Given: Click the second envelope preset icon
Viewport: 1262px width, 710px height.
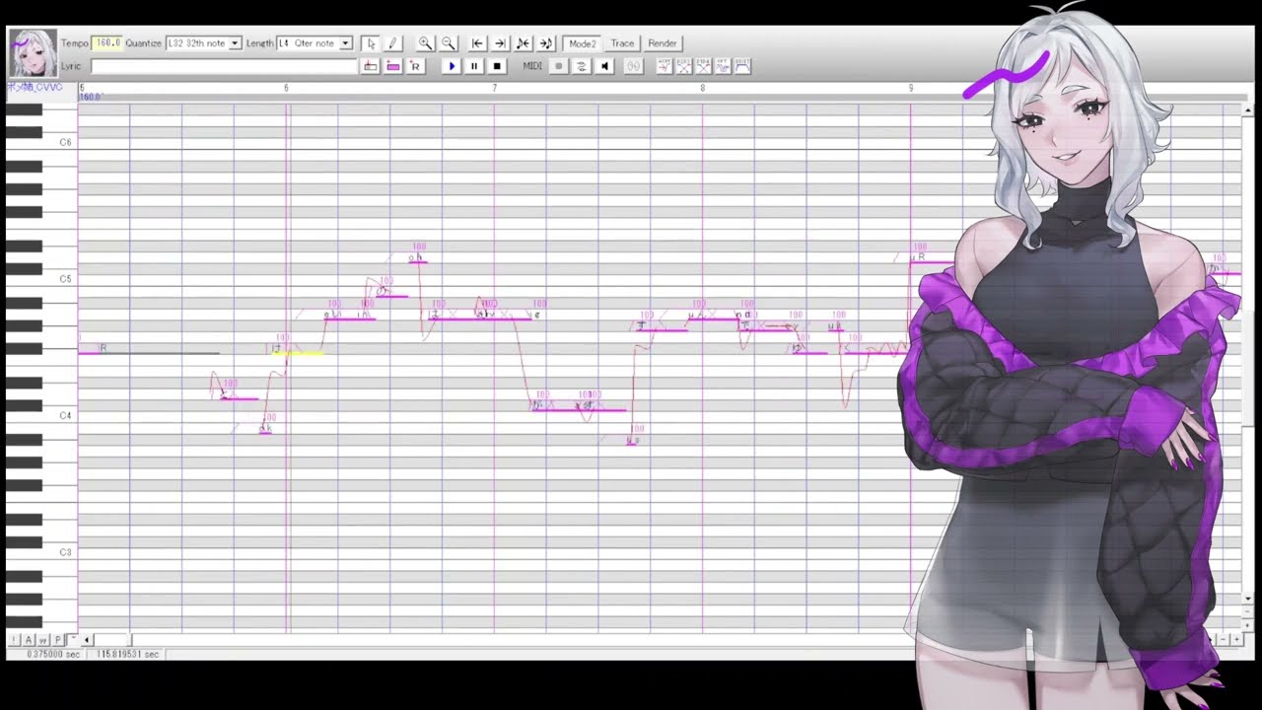Looking at the screenshot, I should (x=683, y=66).
